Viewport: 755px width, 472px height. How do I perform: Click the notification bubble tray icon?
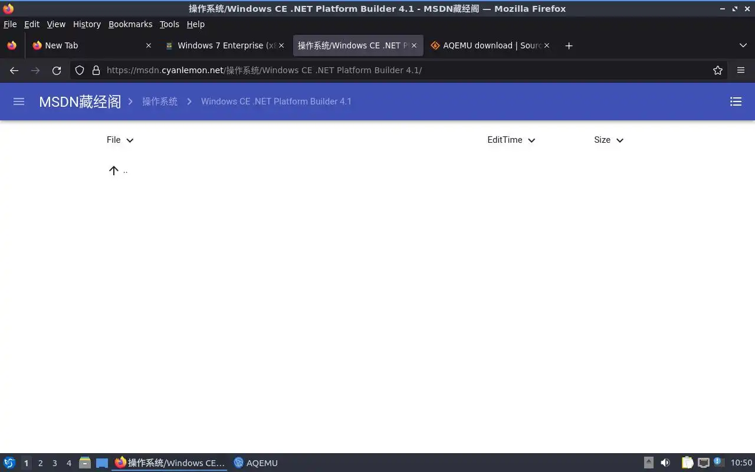click(718, 462)
